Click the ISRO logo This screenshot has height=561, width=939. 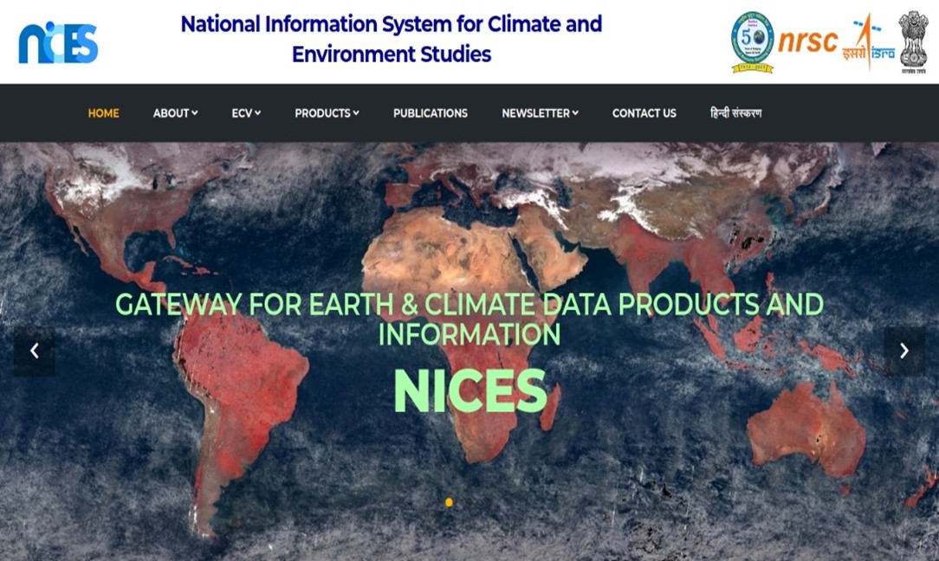click(868, 43)
